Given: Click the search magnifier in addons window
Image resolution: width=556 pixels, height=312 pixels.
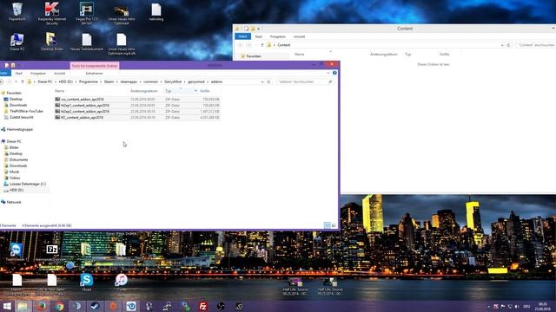Looking at the screenshot, I should pos(330,81).
